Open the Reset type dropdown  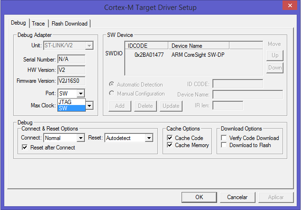(x=149, y=138)
